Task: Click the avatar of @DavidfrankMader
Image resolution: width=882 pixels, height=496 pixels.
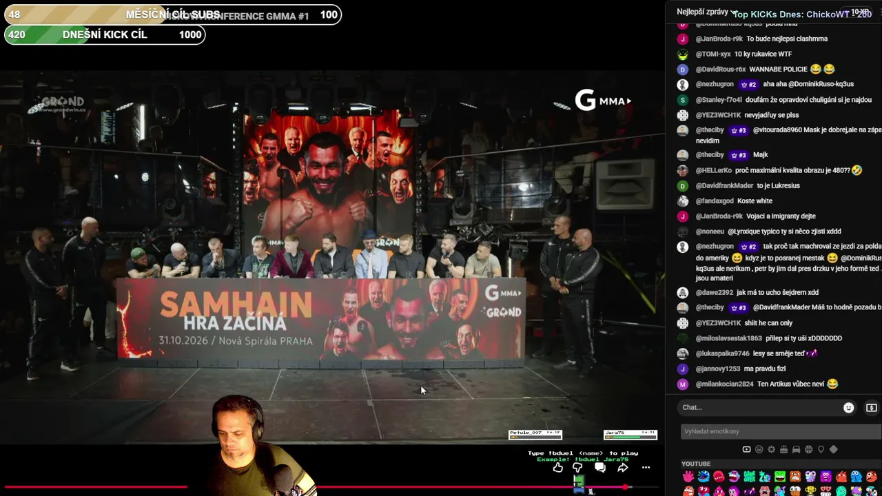Action: click(x=683, y=186)
